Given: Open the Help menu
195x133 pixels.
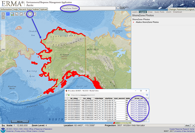Looking at the screenshot, I should [15, 9].
